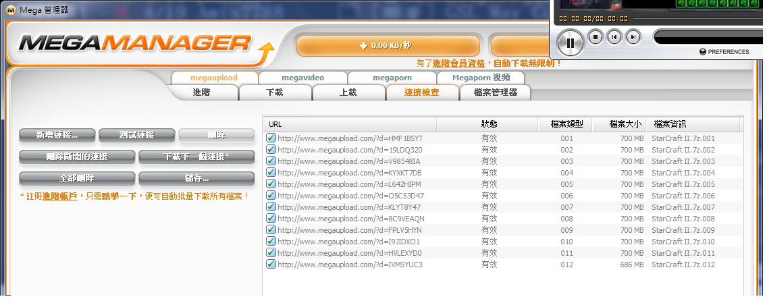Click file name StarCraft II.7z.001
This screenshot has width=767, height=301.
683,138
